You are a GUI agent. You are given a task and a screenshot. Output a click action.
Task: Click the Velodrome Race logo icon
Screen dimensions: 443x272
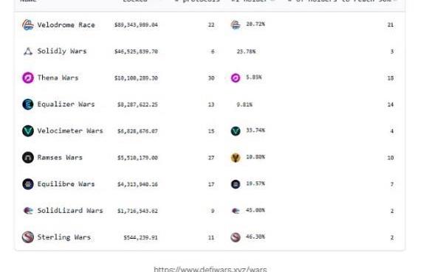click(x=28, y=25)
